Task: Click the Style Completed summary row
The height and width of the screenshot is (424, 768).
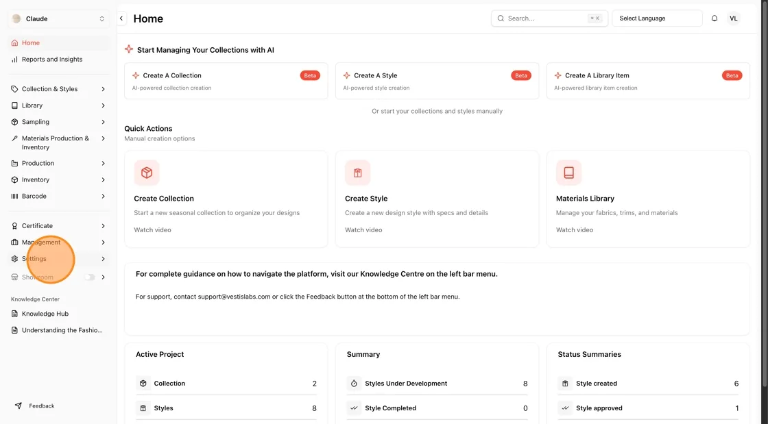Action: point(437,408)
